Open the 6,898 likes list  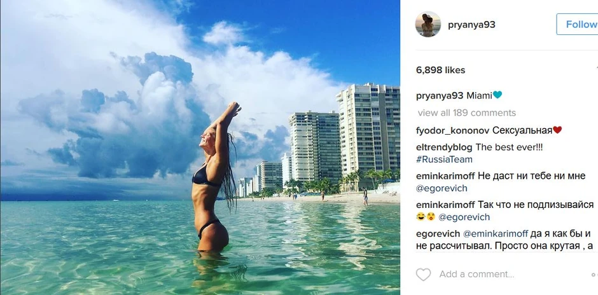[x=440, y=70]
